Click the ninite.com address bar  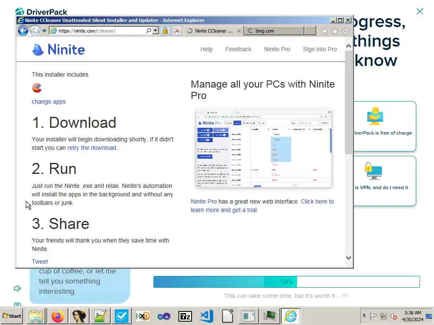tap(101, 30)
